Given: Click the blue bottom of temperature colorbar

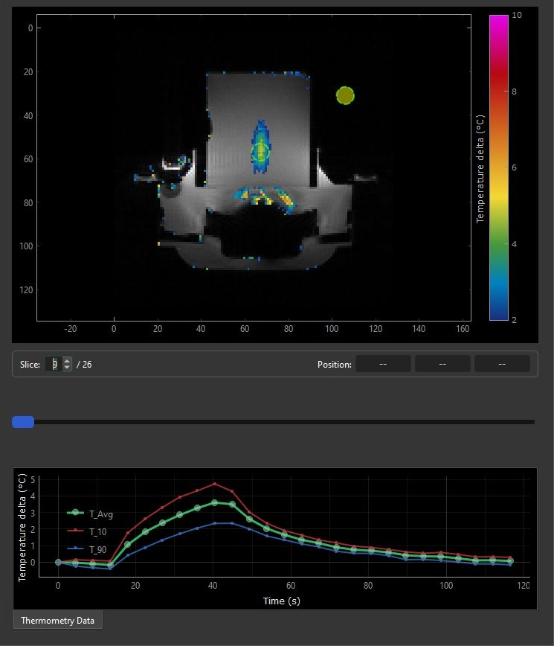Looking at the screenshot, I should tap(498, 314).
